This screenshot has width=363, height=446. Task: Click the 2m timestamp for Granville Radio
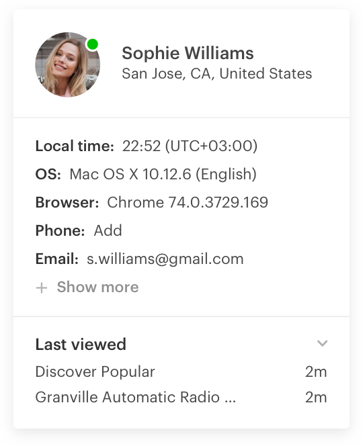click(316, 398)
